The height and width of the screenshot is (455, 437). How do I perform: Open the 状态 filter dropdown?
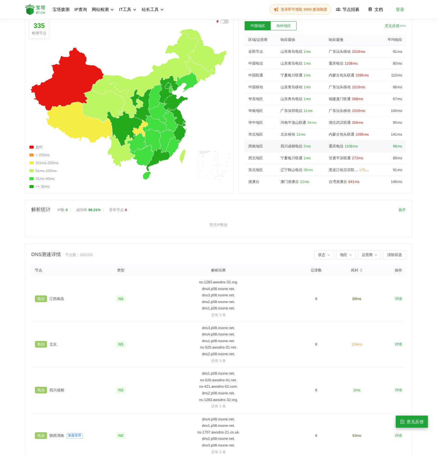[x=324, y=255]
